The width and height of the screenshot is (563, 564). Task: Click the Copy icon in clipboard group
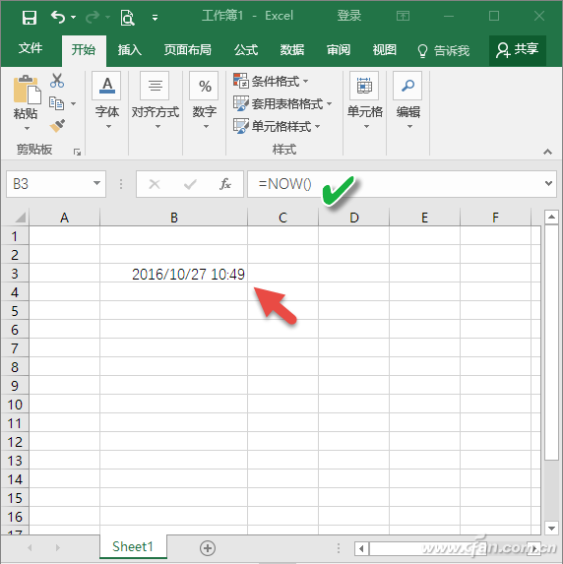click(56, 103)
